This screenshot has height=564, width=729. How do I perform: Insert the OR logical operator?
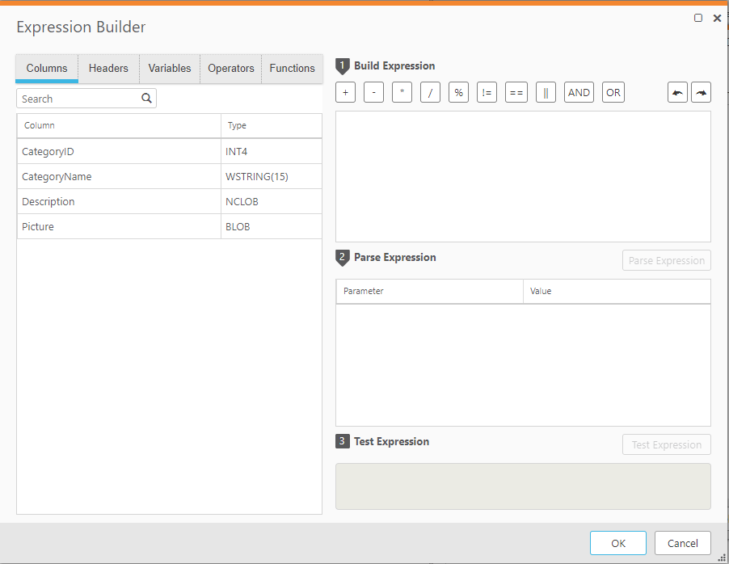(x=613, y=92)
